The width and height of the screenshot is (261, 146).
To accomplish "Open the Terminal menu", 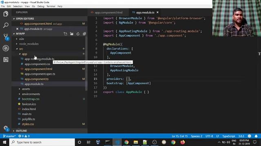I will (51, 6).
